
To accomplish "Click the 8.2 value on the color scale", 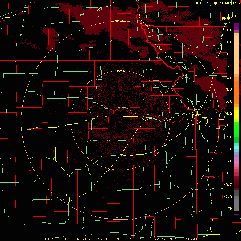I will [229, 54].
